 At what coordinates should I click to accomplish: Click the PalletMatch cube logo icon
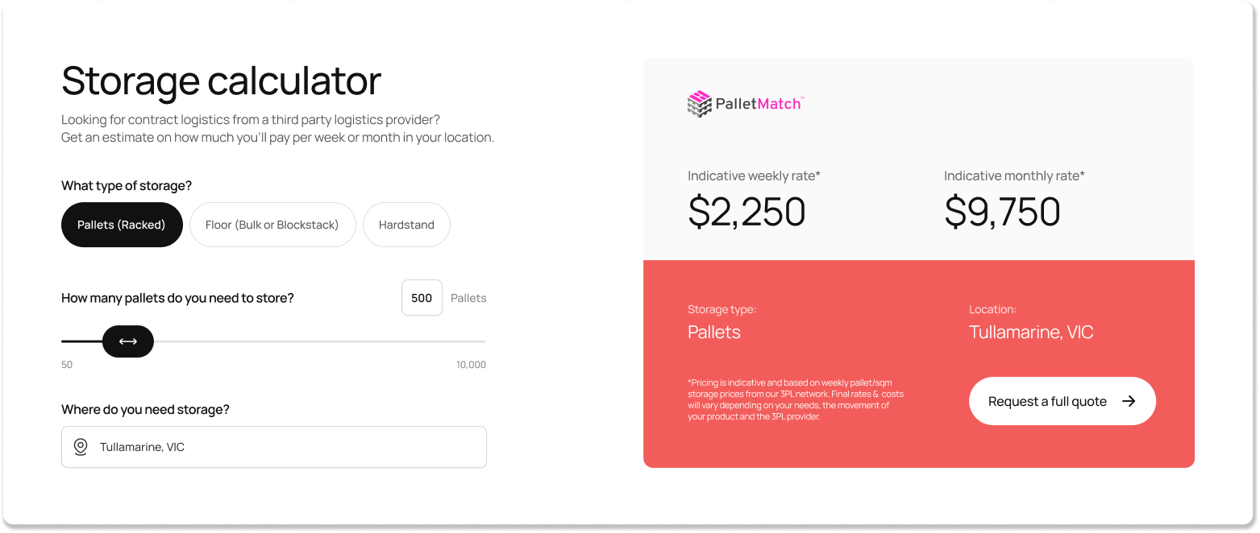[699, 104]
